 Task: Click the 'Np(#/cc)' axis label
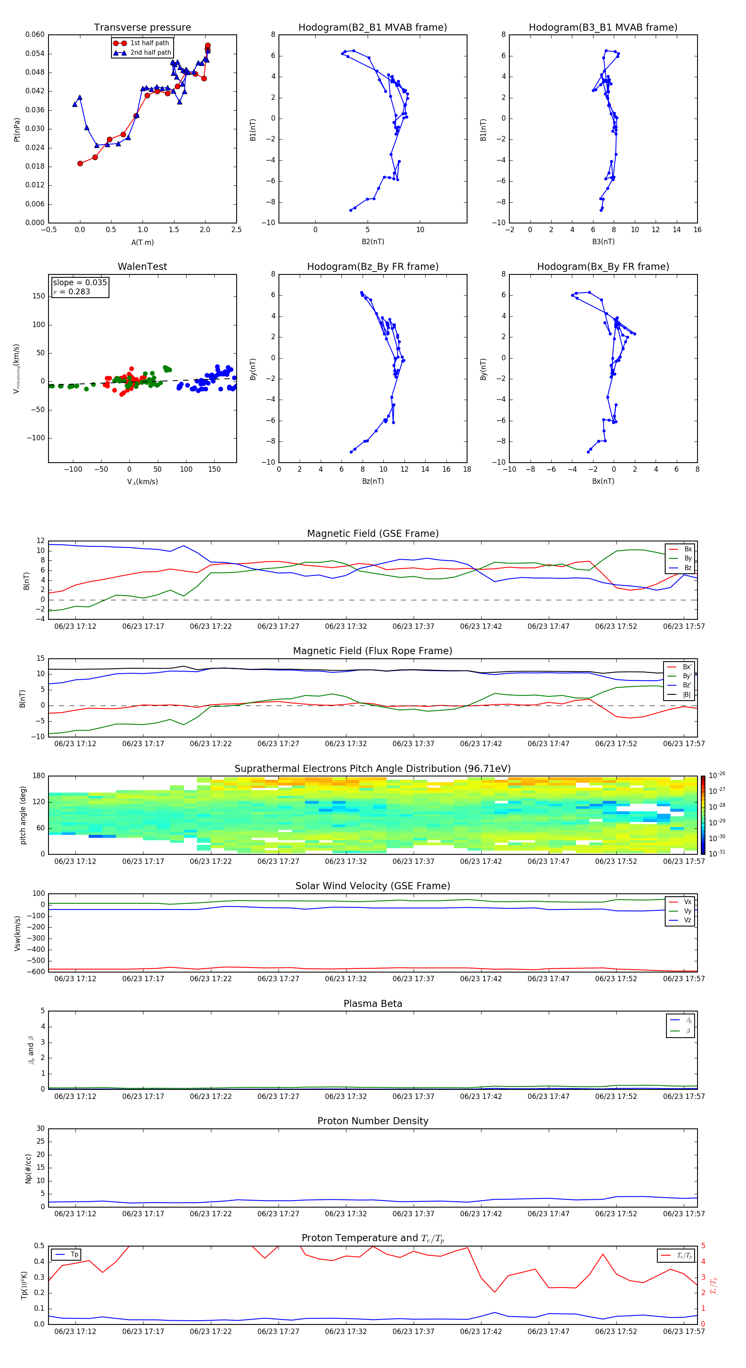[29, 1168]
